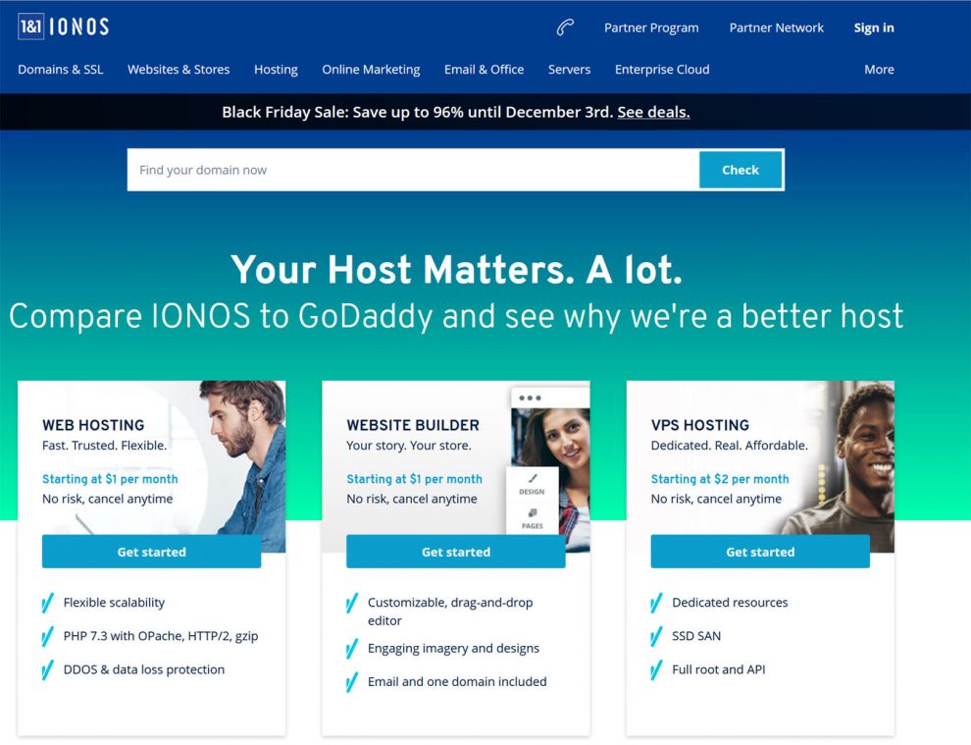This screenshot has width=971, height=745.
Task: Open the Enterprise Cloud menu
Action: [662, 70]
